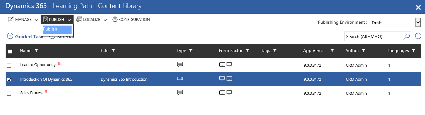Toggle the select-all header checkbox
This screenshot has height=115, width=425.
coord(10,51)
